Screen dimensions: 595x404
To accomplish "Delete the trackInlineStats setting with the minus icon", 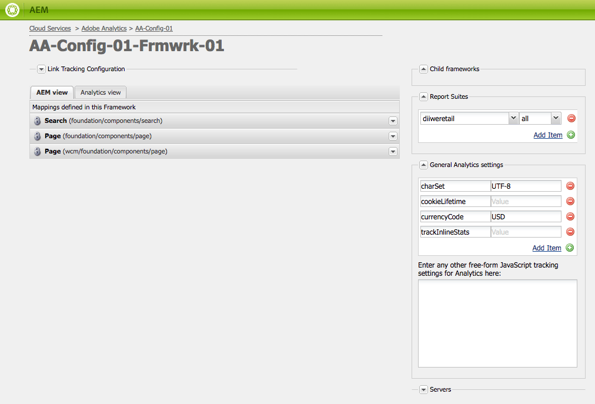I will (x=570, y=231).
